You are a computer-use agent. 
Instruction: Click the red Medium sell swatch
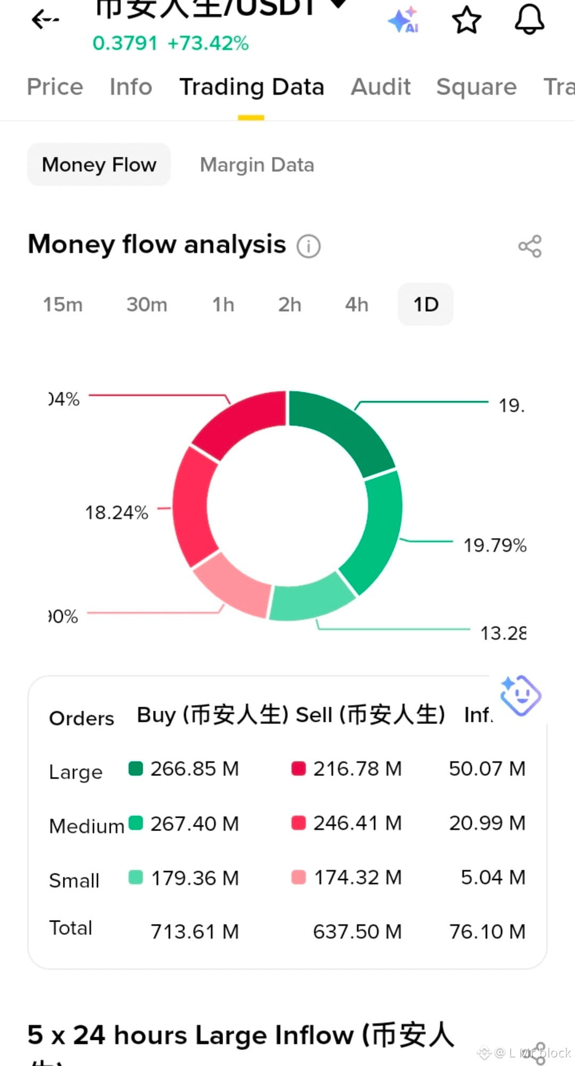299,823
